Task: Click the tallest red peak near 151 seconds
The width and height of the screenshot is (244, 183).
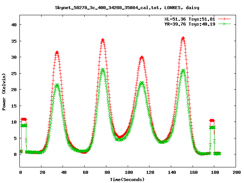Action: pos(183,38)
